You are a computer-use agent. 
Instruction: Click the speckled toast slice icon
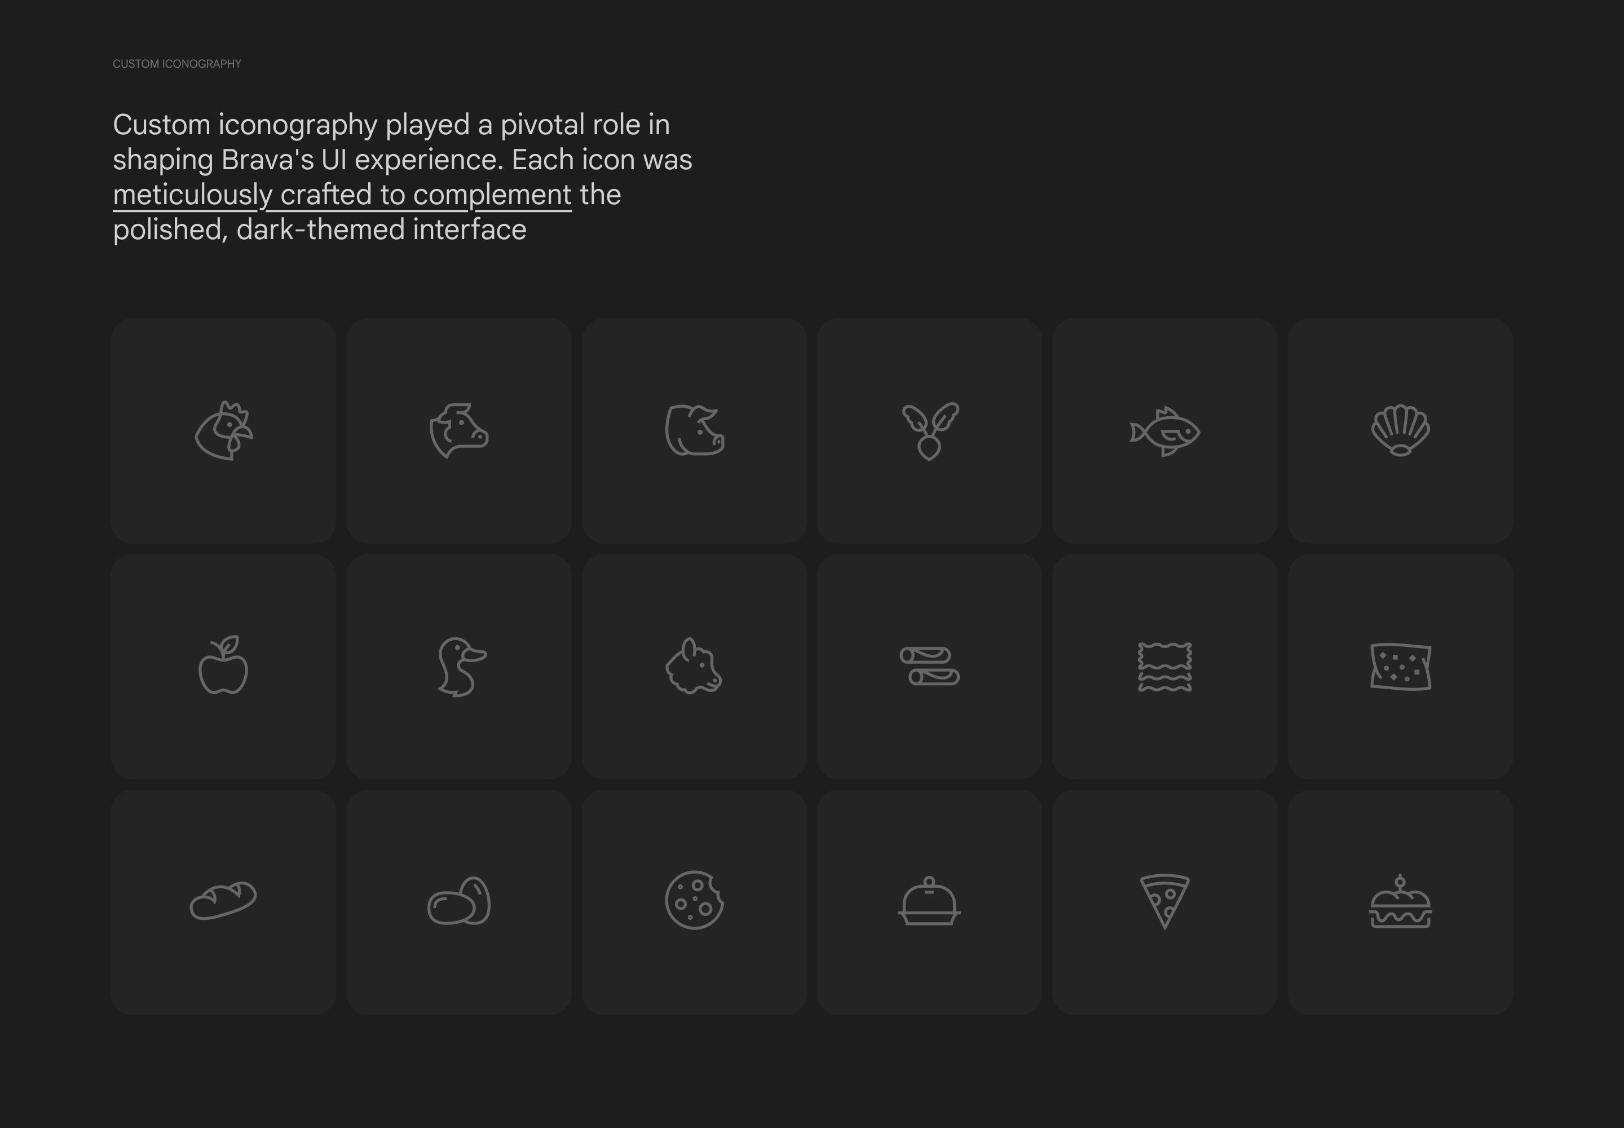(x=1400, y=667)
